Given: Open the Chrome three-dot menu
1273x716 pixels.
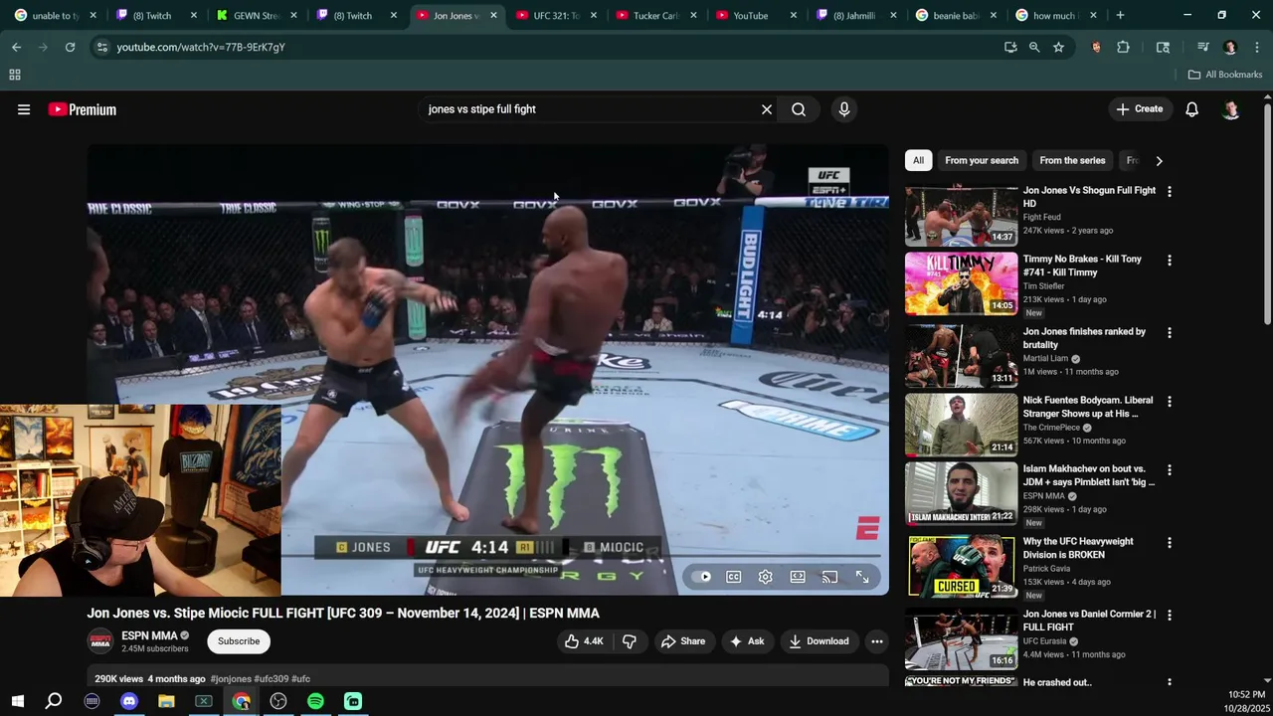Looking at the screenshot, I should coord(1257,47).
